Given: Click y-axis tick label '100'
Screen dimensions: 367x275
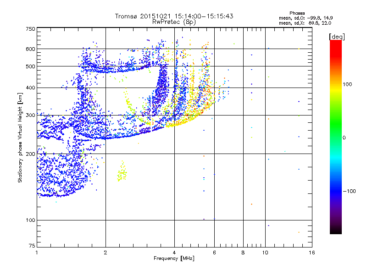Looking at the screenshot, I should click(x=30, y=220).
